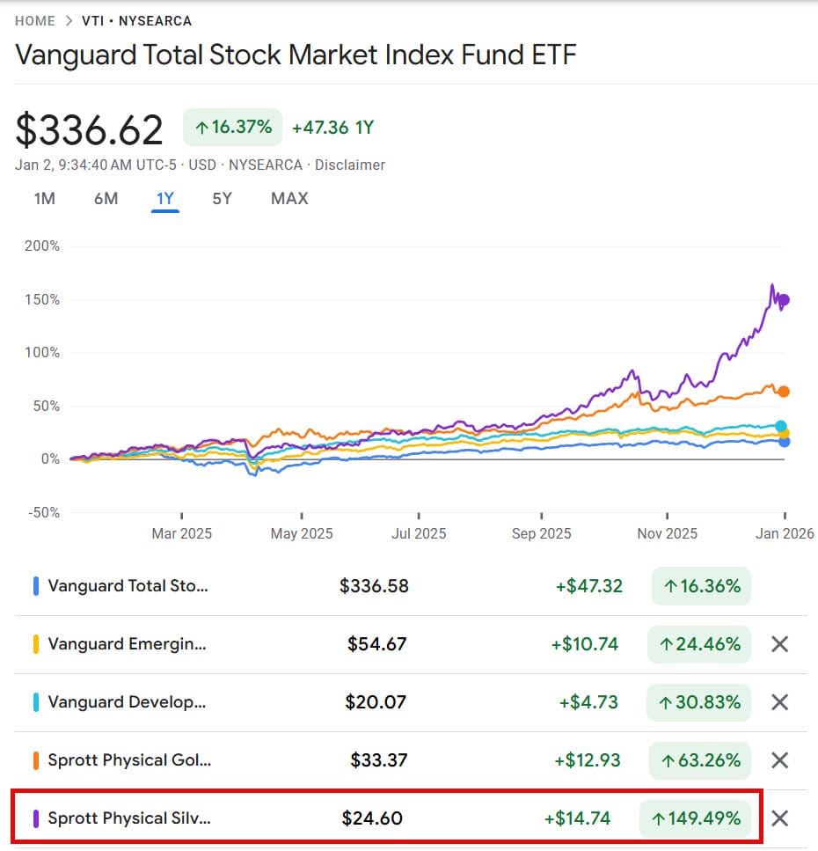Open the Disclaimer link
This screenshot has width=818, height=851.
pos(350,165)
